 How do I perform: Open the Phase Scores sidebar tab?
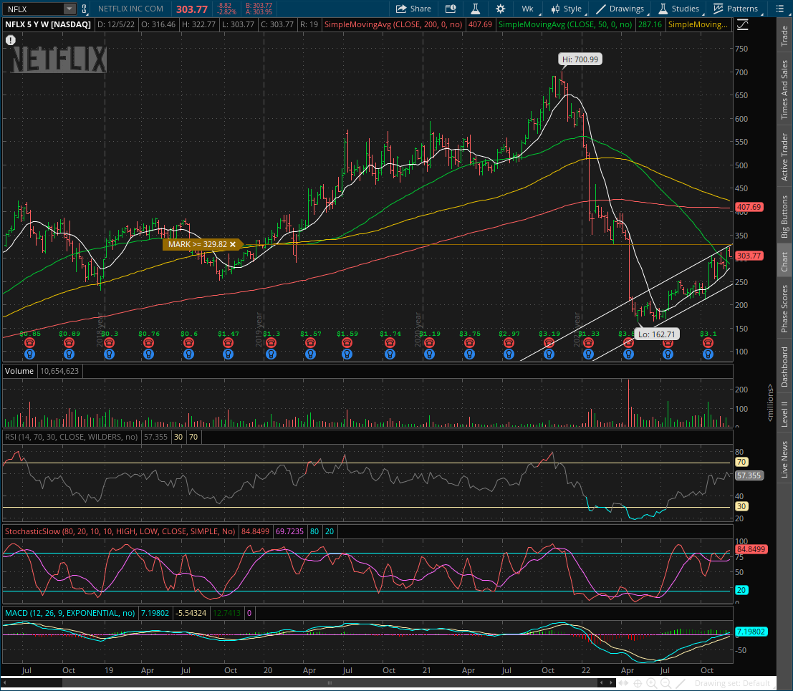point(784,309)
